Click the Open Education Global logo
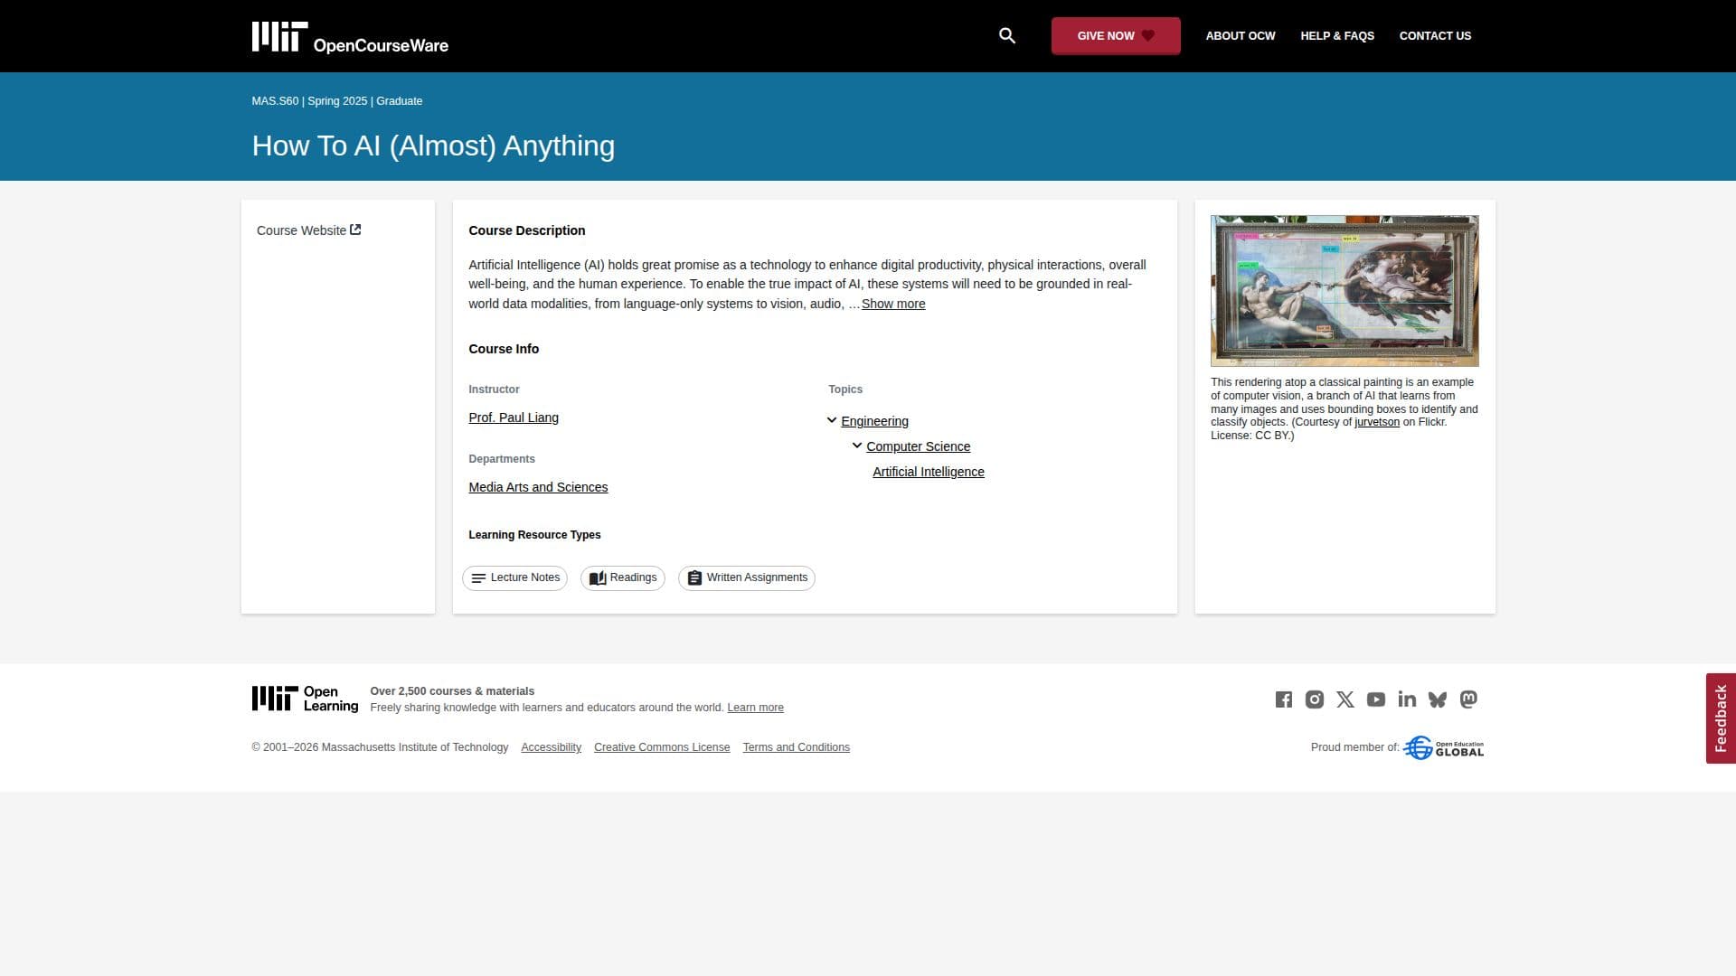Screen dimensions: 1736x976 1443,747
